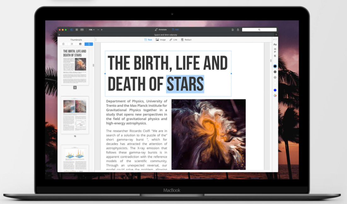Show the outline list in sidebar
This screenshot has width=347, height=204.
click(x=72, y=44)
